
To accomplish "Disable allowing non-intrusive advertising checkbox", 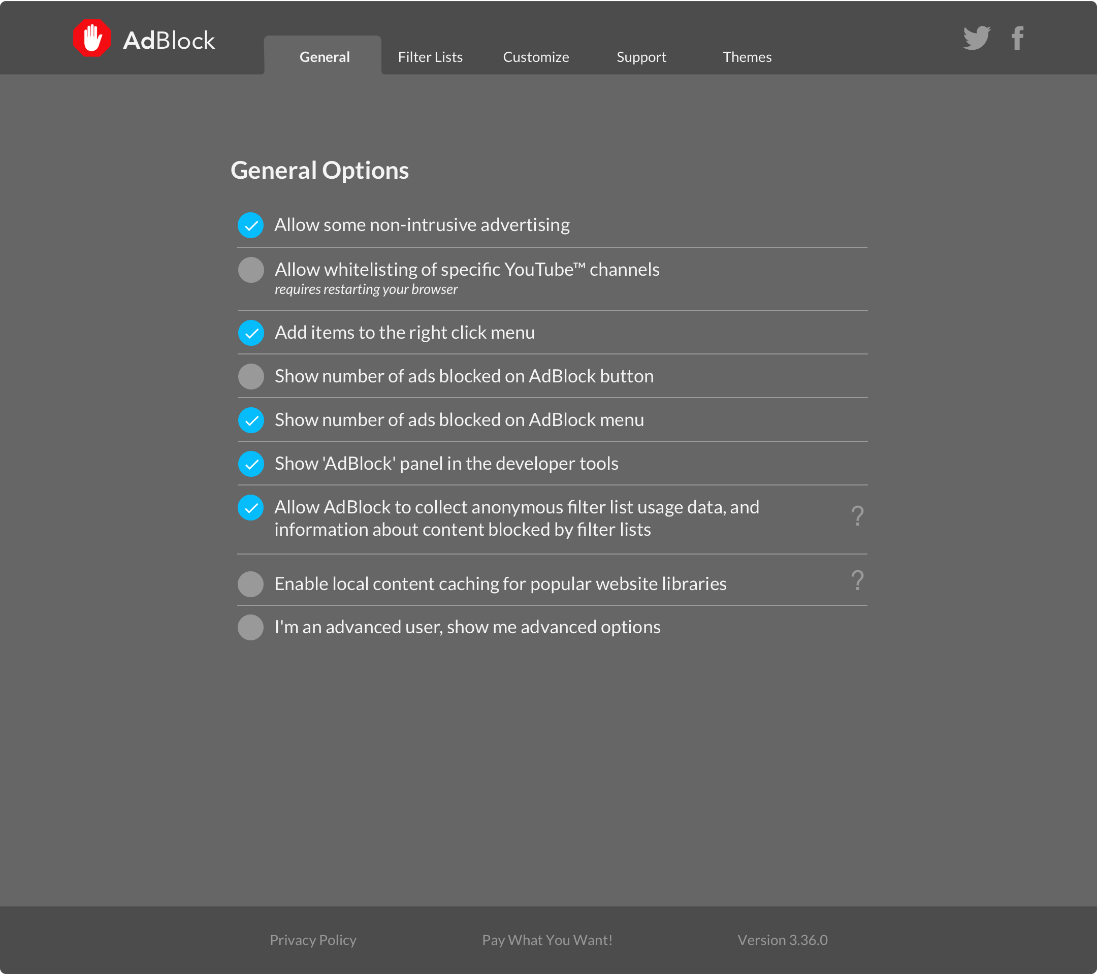I will coord(251,225).
